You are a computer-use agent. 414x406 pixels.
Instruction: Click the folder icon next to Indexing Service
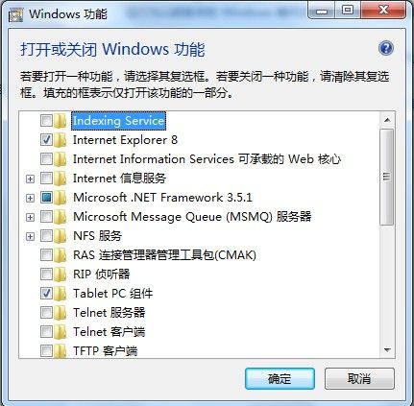click(x=61, y=121)
